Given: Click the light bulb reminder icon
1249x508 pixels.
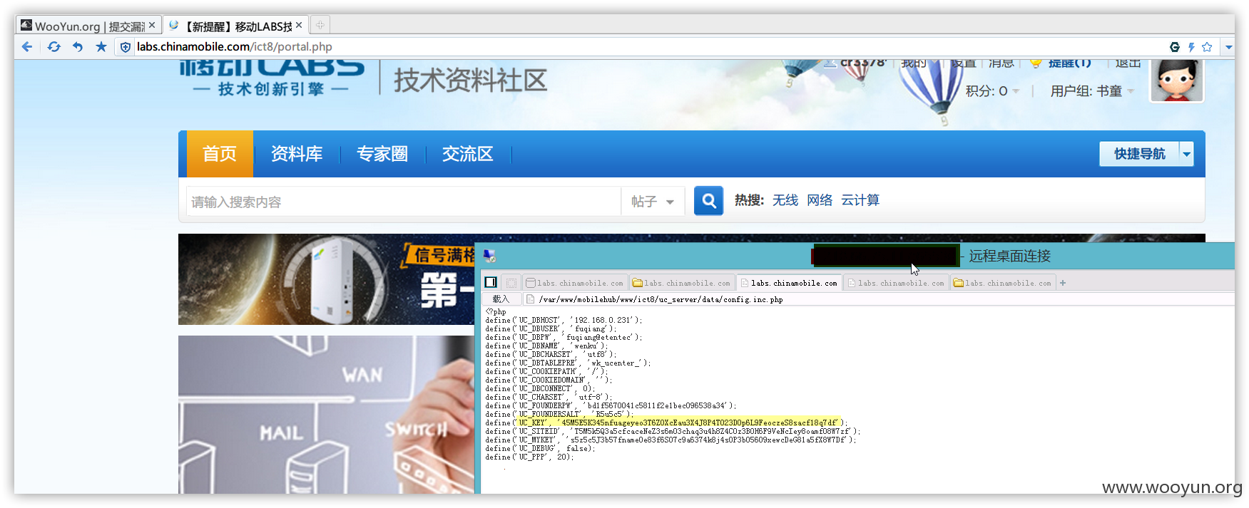Looking at the screenshot, I should point(1036,63).
